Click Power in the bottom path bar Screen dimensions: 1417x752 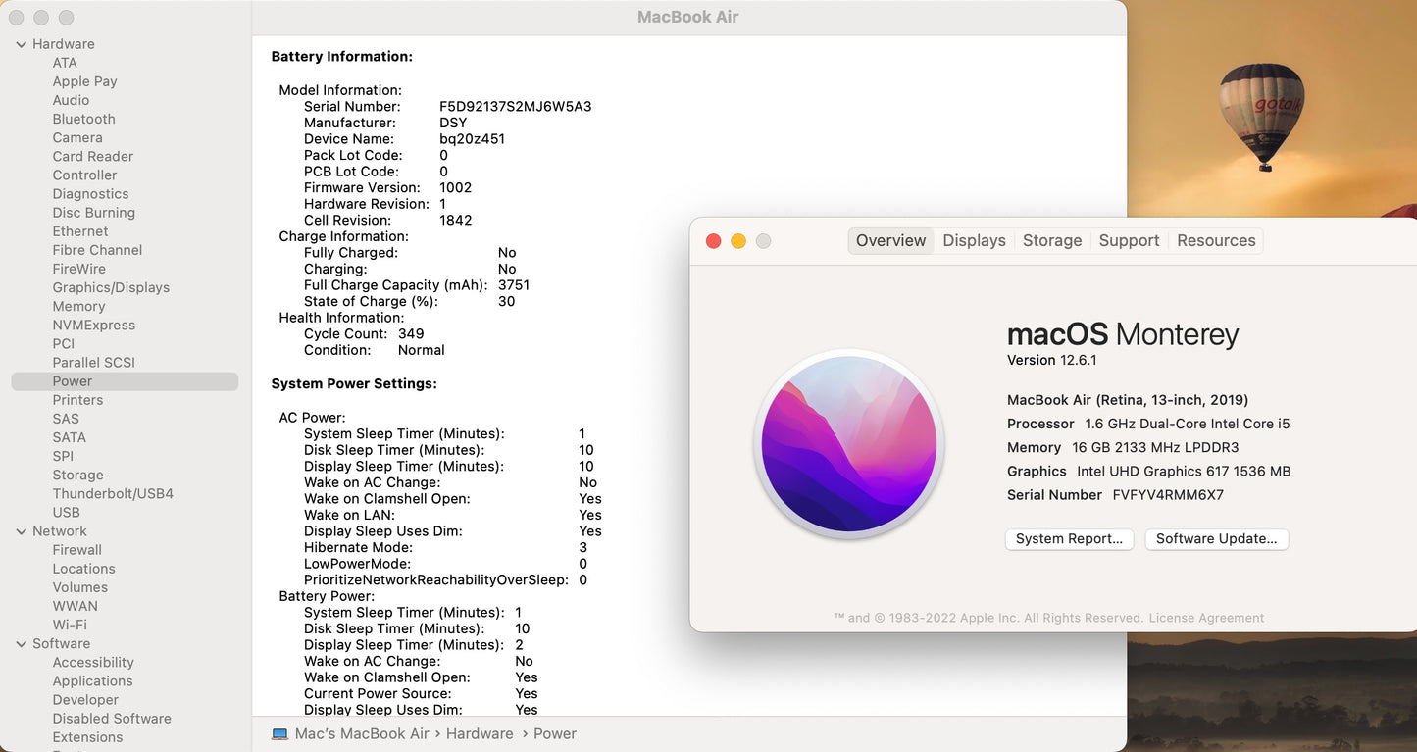555,734
